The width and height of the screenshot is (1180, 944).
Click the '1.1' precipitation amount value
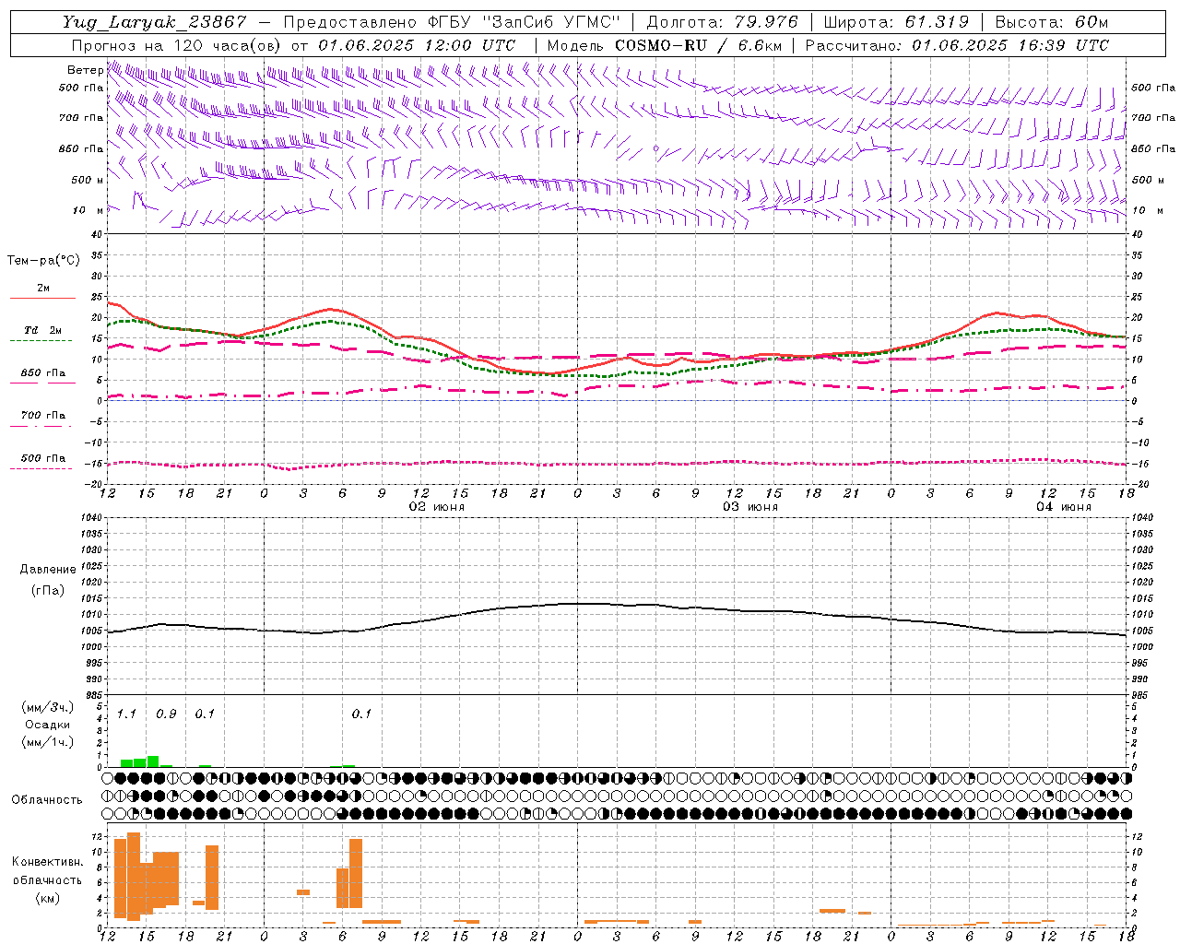[126, 714]
